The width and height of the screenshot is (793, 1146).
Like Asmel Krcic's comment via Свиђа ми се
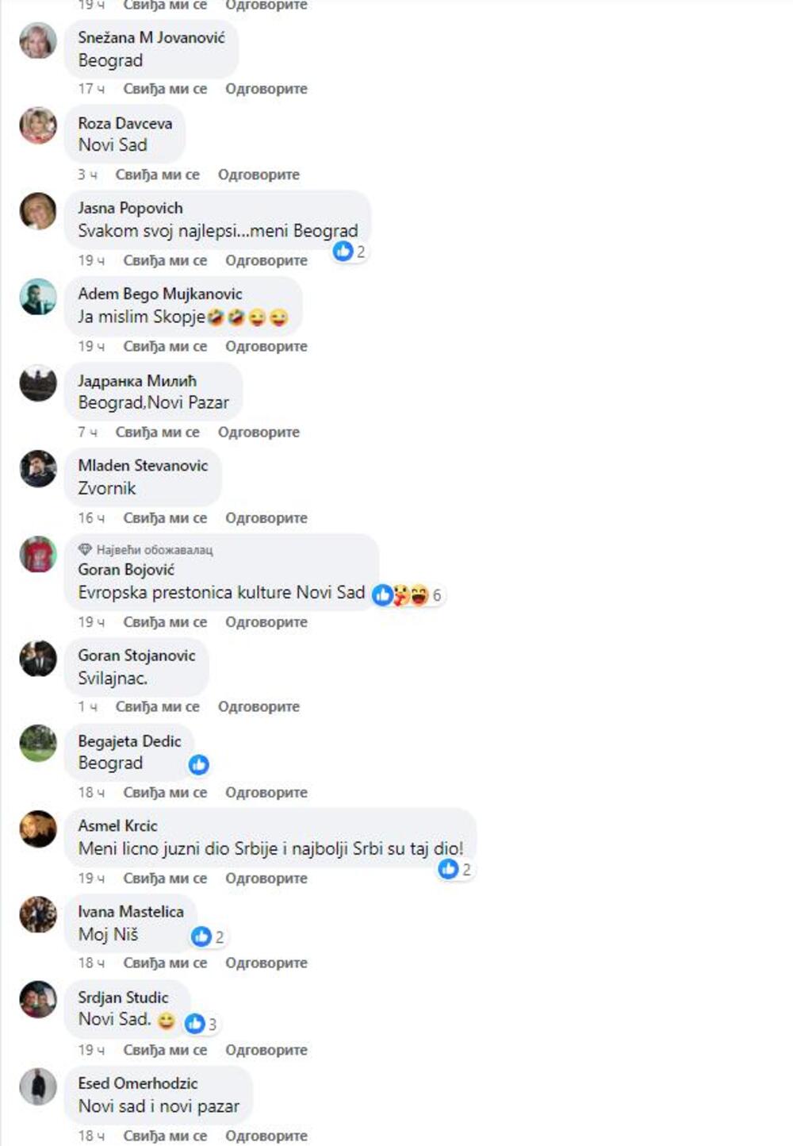pyautogui.click(x=165, y=879)
